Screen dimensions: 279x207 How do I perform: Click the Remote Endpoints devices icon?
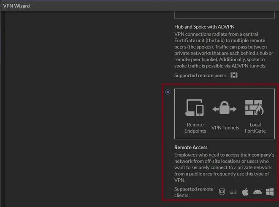point(195,108)
